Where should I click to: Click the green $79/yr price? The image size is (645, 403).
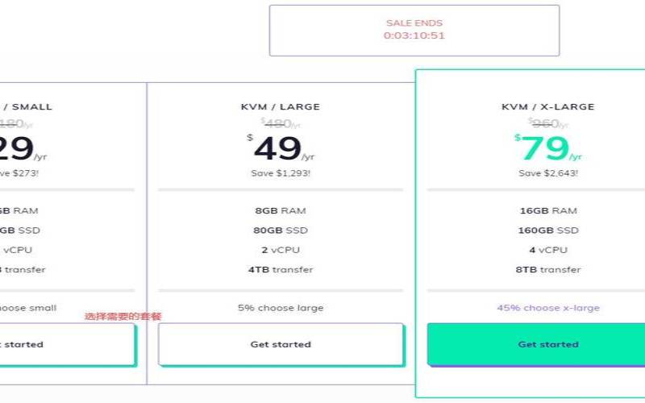(547, 148)
